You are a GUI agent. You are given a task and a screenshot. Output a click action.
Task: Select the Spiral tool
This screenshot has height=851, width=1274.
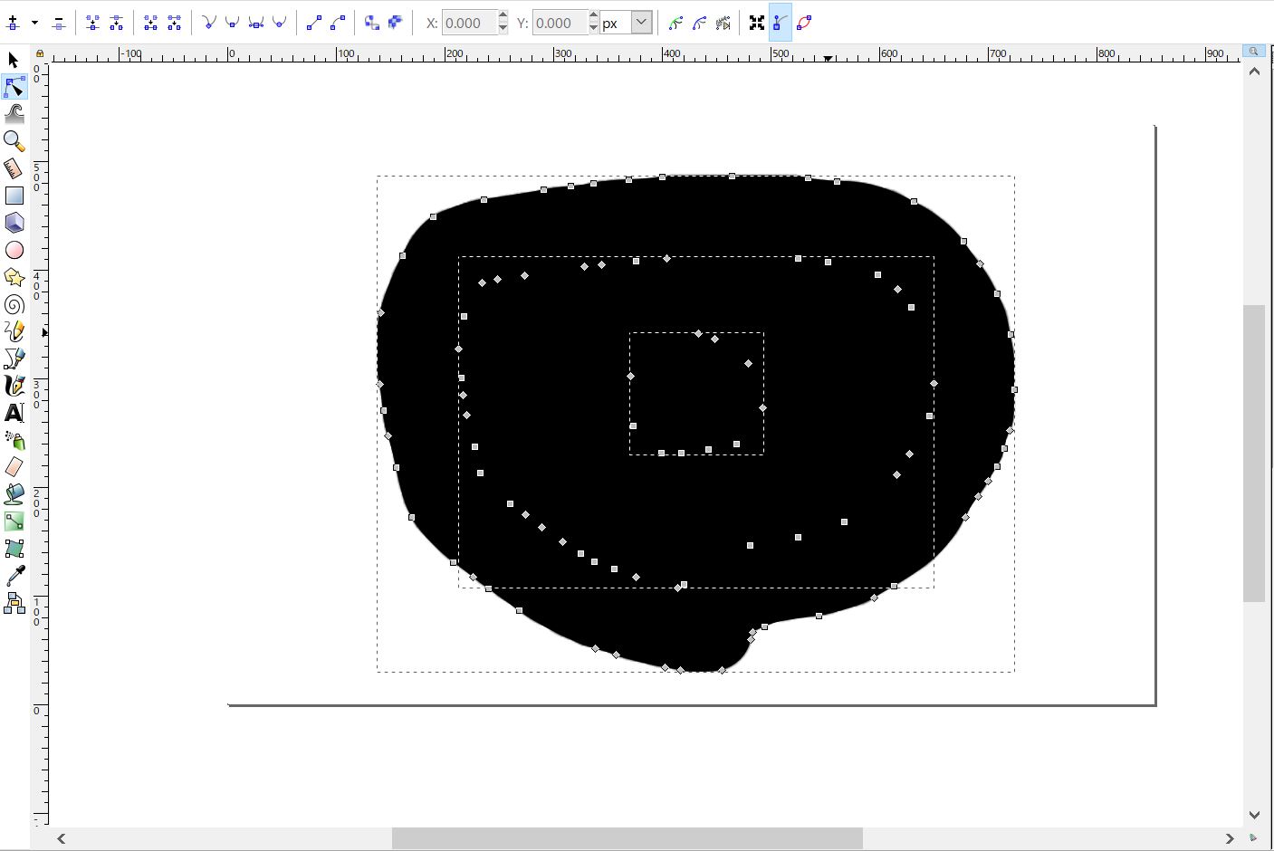click(x=14, y=304)
